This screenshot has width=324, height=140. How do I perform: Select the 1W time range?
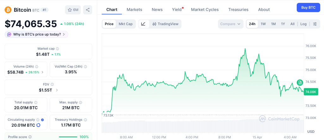263,24
